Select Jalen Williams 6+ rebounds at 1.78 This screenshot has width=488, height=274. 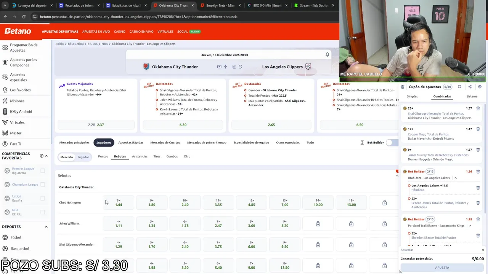pos(185,223)
